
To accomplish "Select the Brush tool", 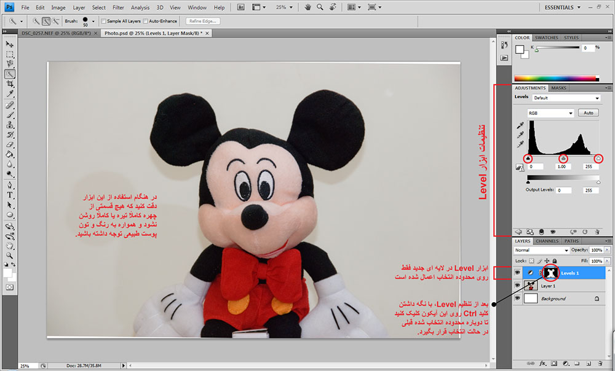I will pos(10,115).
